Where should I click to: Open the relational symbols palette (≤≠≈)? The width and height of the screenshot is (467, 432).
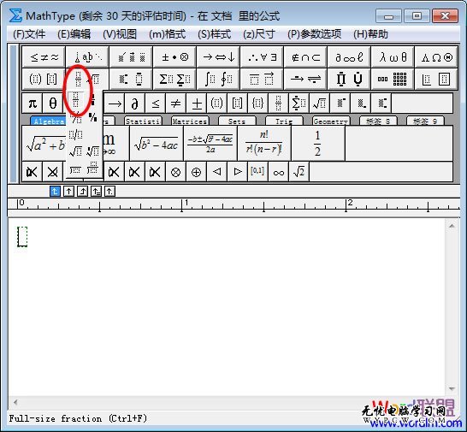point(44,57)
